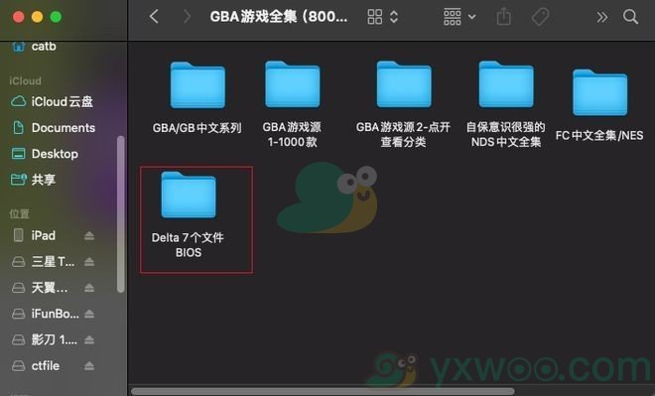The height and width of the screenshot is (396, 655).
Task: Select the 影刀 1... drive
Action: [x=45, y=340]
